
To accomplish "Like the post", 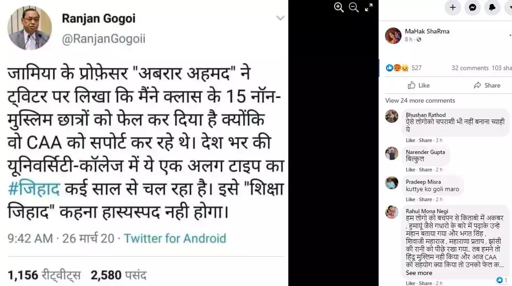I will coord(418,85).
